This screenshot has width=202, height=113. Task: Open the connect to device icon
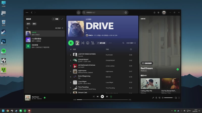(x=160, y=98)
